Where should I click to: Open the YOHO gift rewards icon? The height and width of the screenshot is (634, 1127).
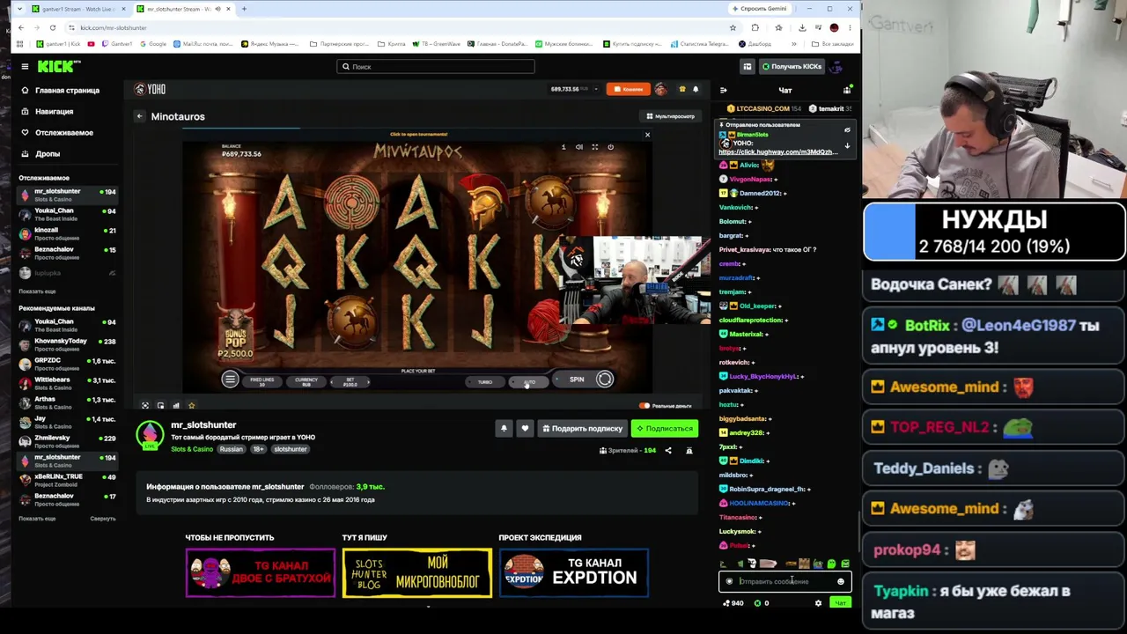point(681,89)
